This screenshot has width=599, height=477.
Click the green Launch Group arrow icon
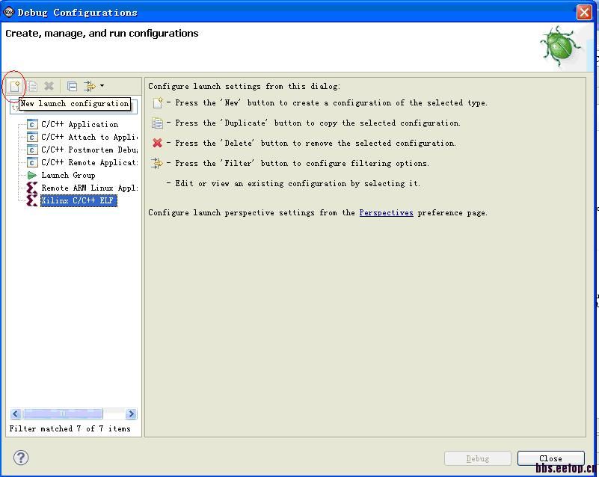[x=32, y=175]
